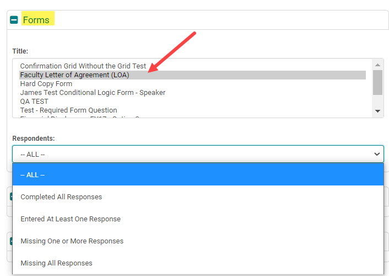Image resolution: width=389 pixels, height=276 pixels.
Task: Click the Title list scrollbar thumb
Action: point(377,81)
